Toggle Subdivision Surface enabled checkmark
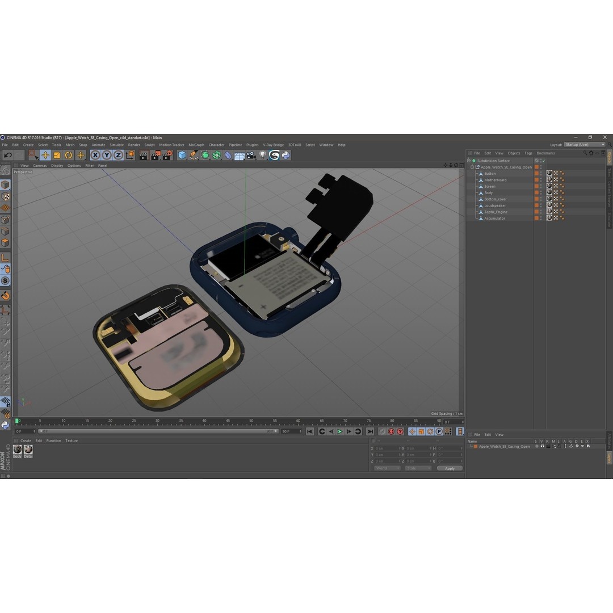 (543, 161)
